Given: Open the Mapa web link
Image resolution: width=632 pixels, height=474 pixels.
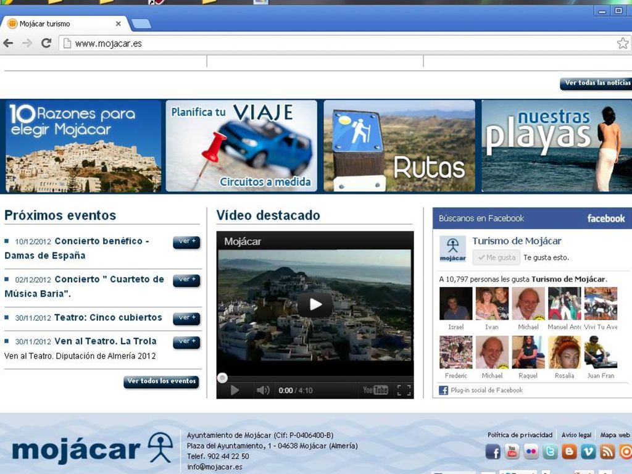Looking at the screenshot, I should click(x=615, y=435).
